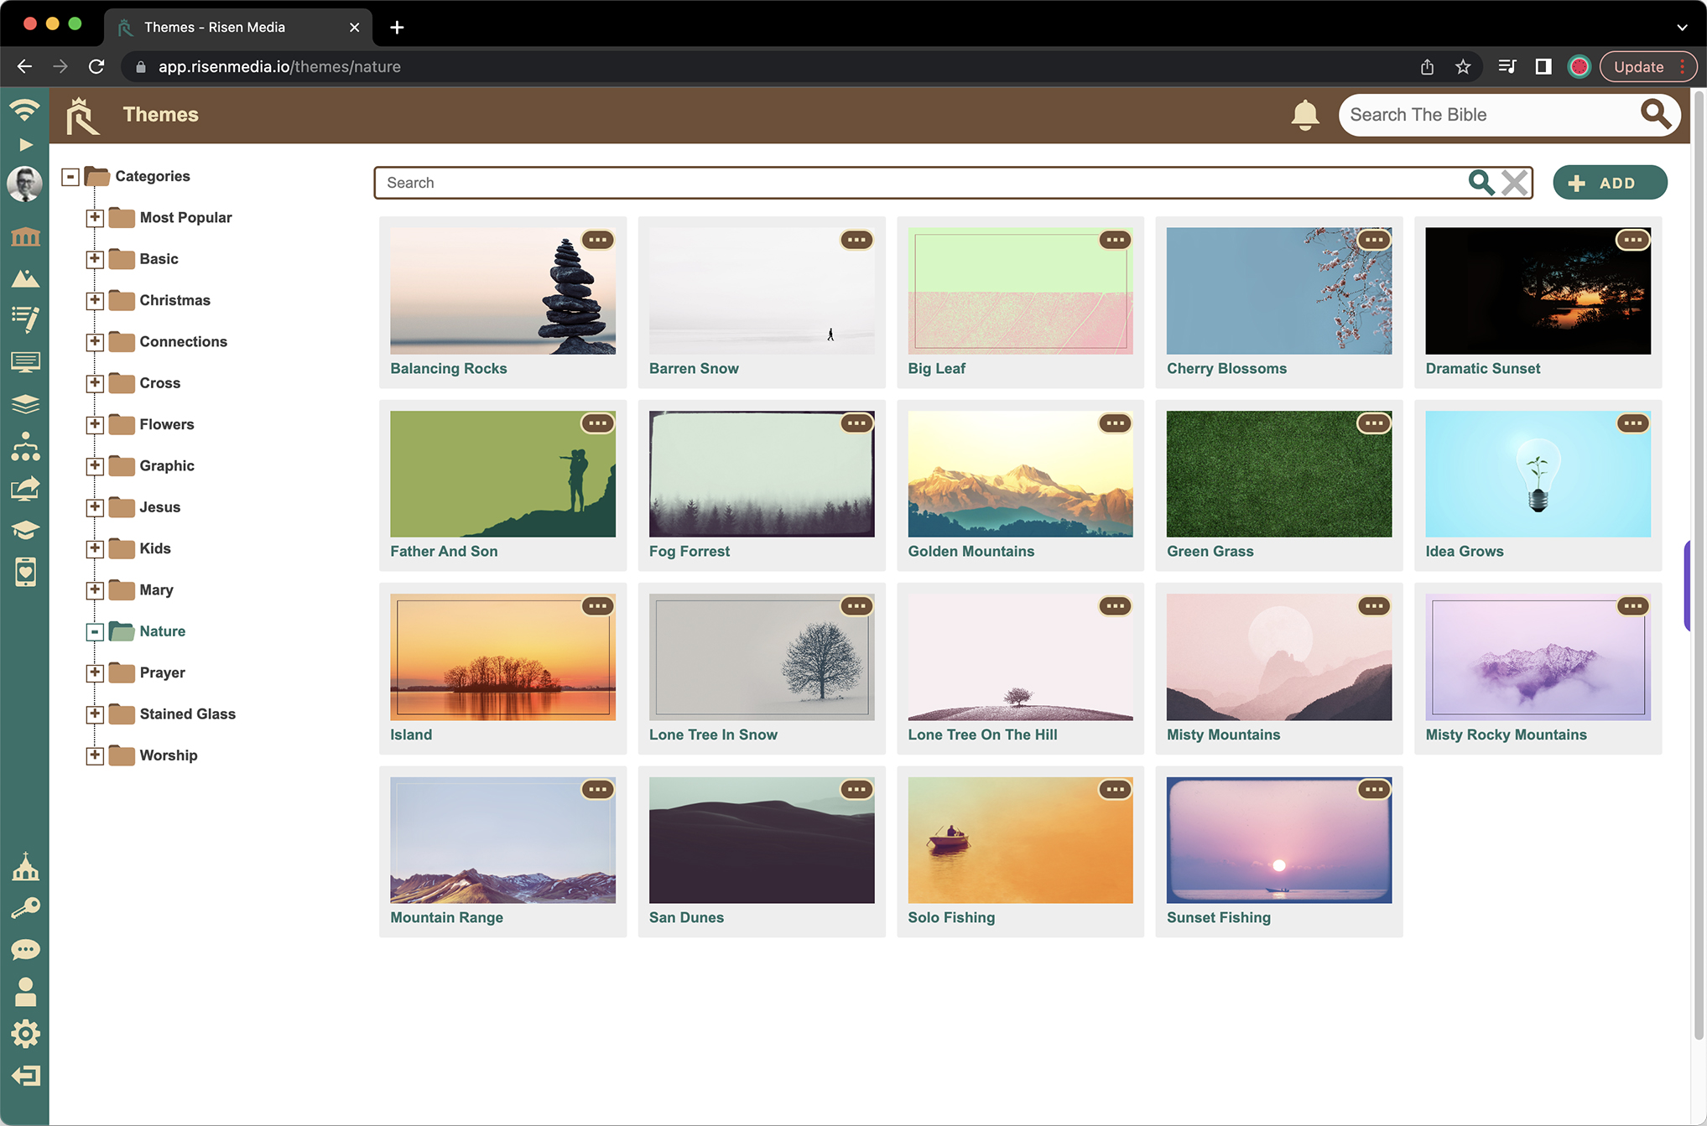The width and height of the screenshot is (1707, 1126).
Task: Open options menu on Cherry Blossoms theme
Action: tap(1373, 240)
